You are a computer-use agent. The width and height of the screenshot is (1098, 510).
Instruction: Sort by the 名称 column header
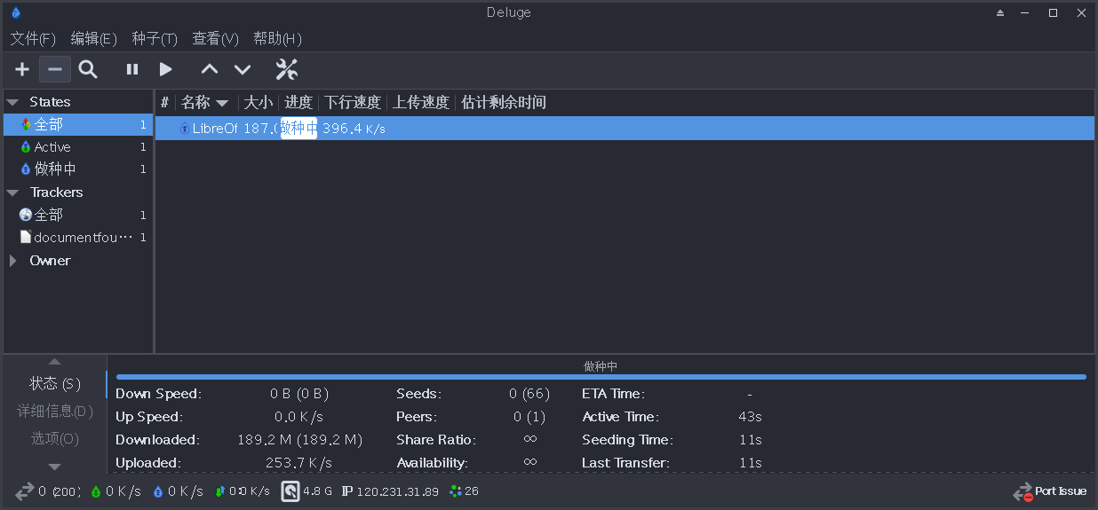(x=205, y=103)
